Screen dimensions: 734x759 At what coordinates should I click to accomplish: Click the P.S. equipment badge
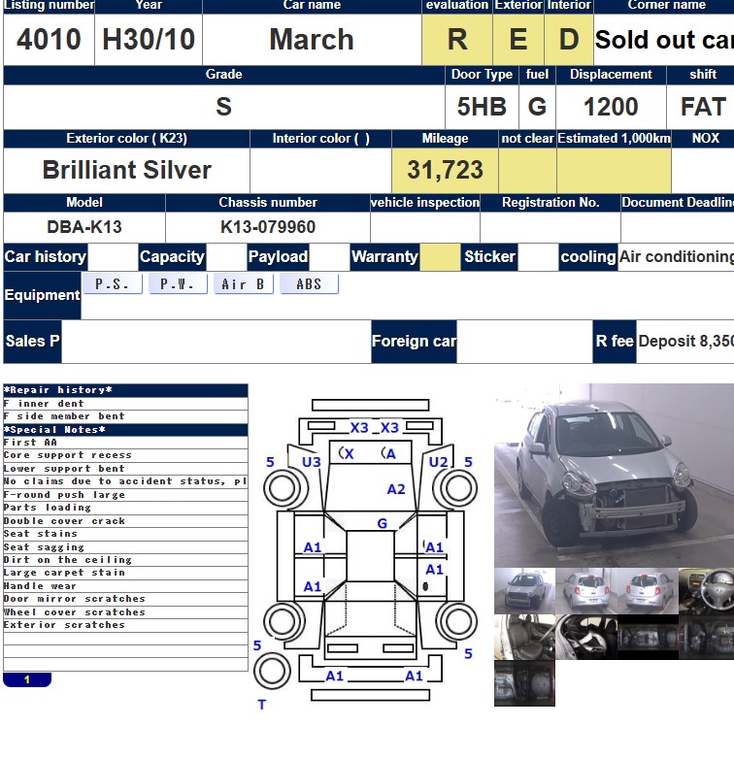tap(113, 284)
